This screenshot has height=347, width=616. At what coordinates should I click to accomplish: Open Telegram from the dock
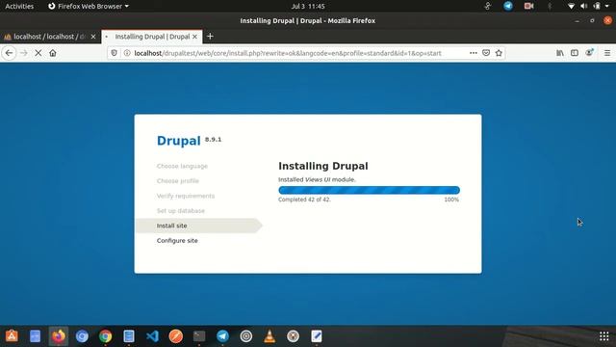[222, 336]
